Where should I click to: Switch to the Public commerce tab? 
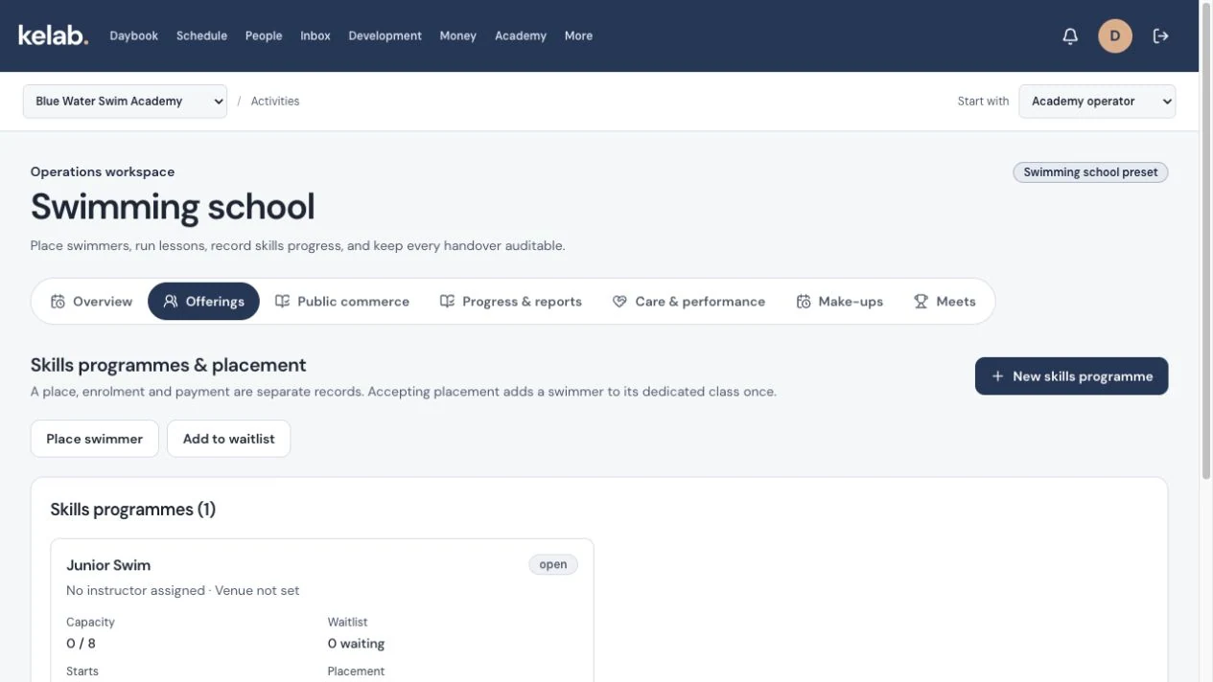(342, 302)
